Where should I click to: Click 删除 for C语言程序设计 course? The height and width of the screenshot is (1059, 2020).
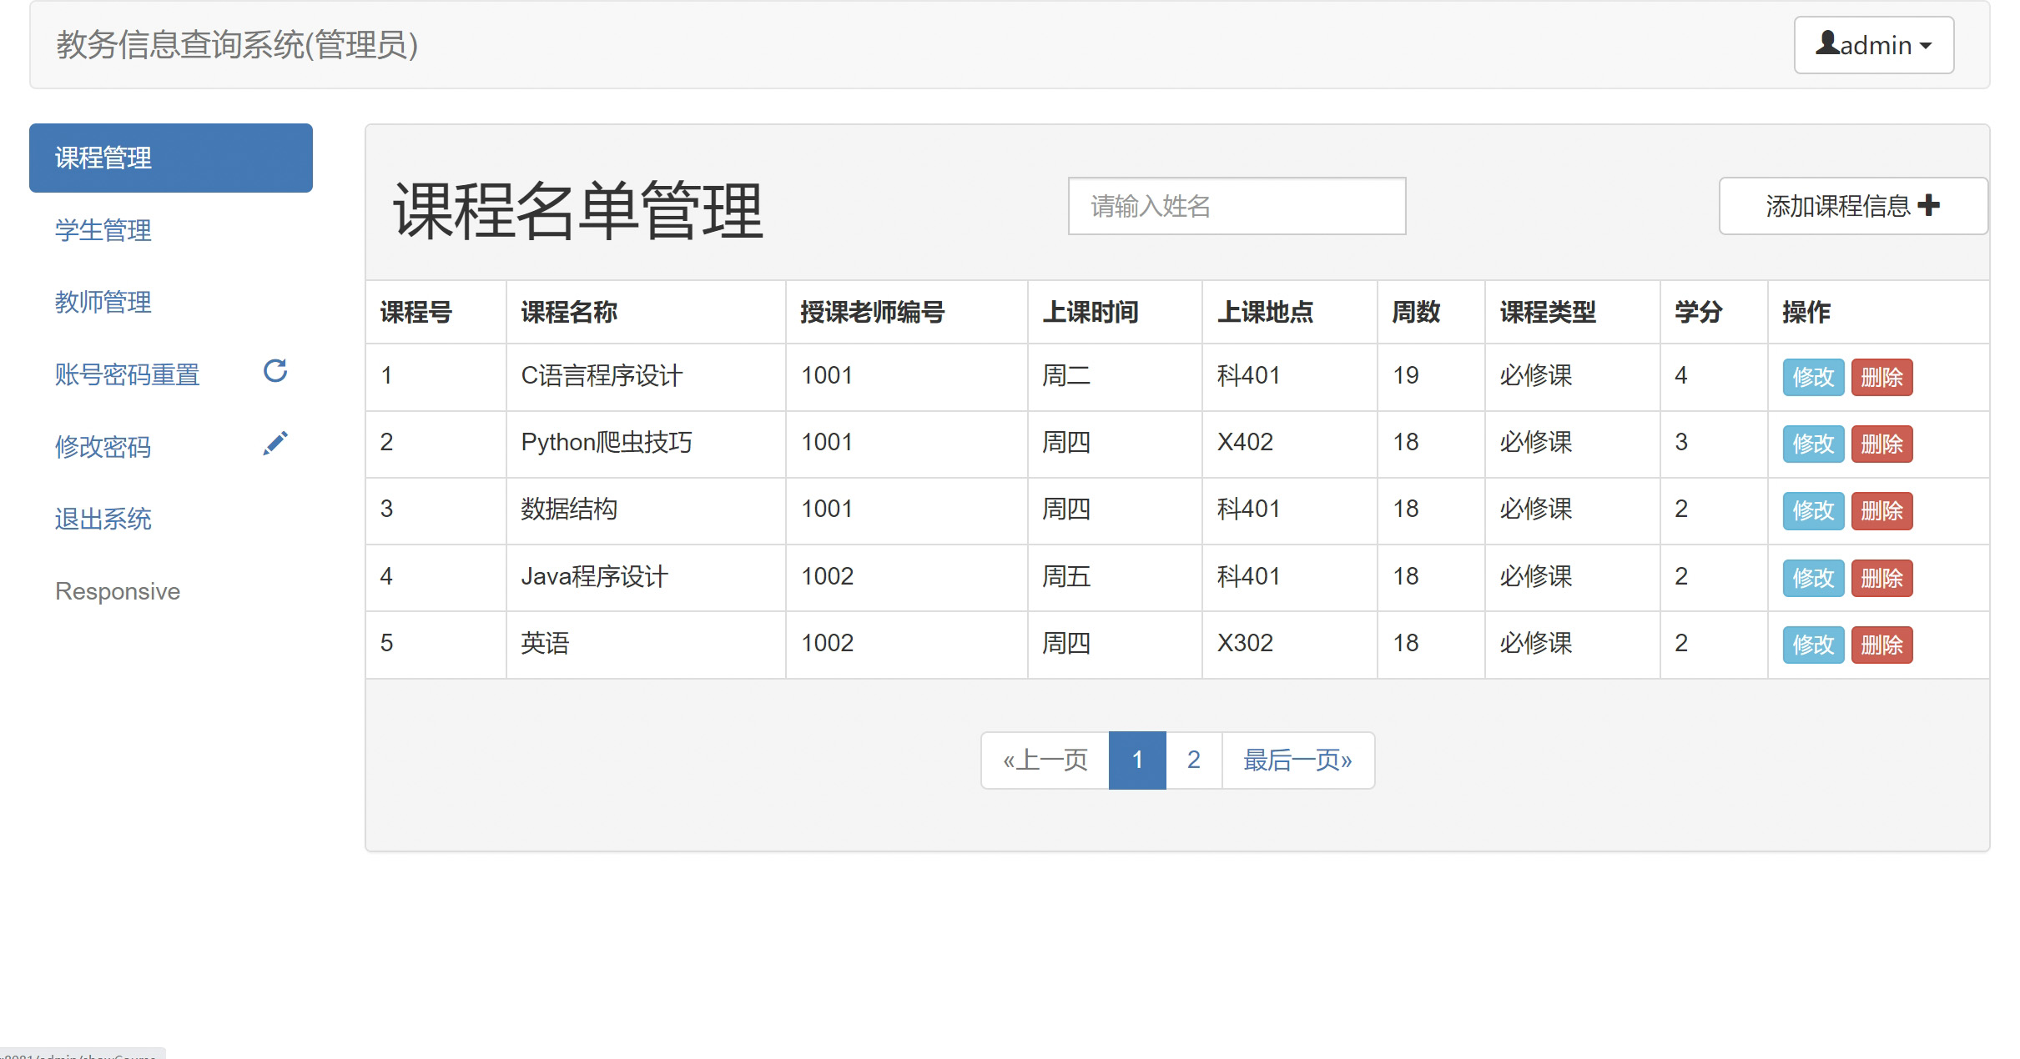(x=1881, y=377)
